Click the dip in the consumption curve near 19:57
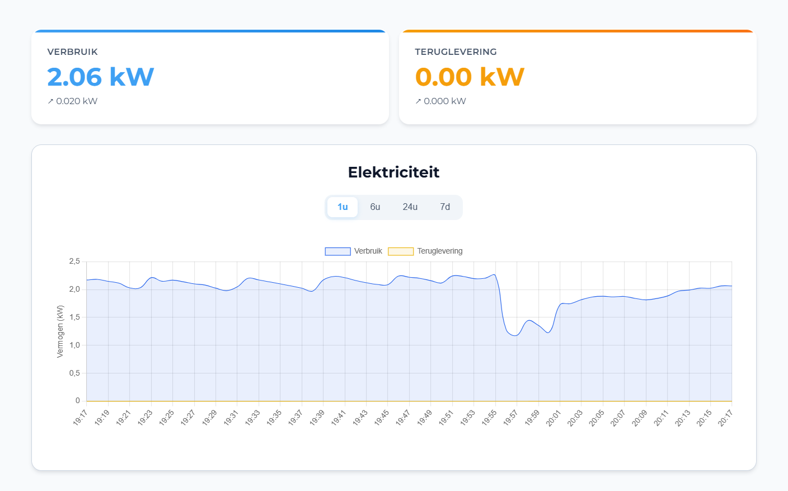The image size is (788, 491). (514, 335)
